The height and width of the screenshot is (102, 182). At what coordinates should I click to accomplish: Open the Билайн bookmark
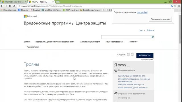(x=90, y=10)
